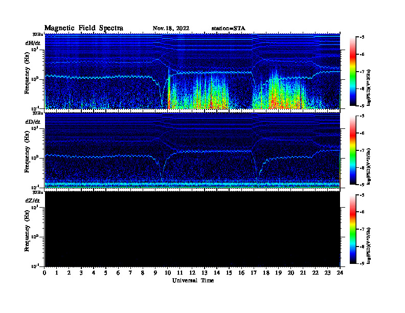The image size is (405, 313).
Task: Click the date "Nov. 18, 2022"
Action: pyautogui.click(x=171, y=28)
